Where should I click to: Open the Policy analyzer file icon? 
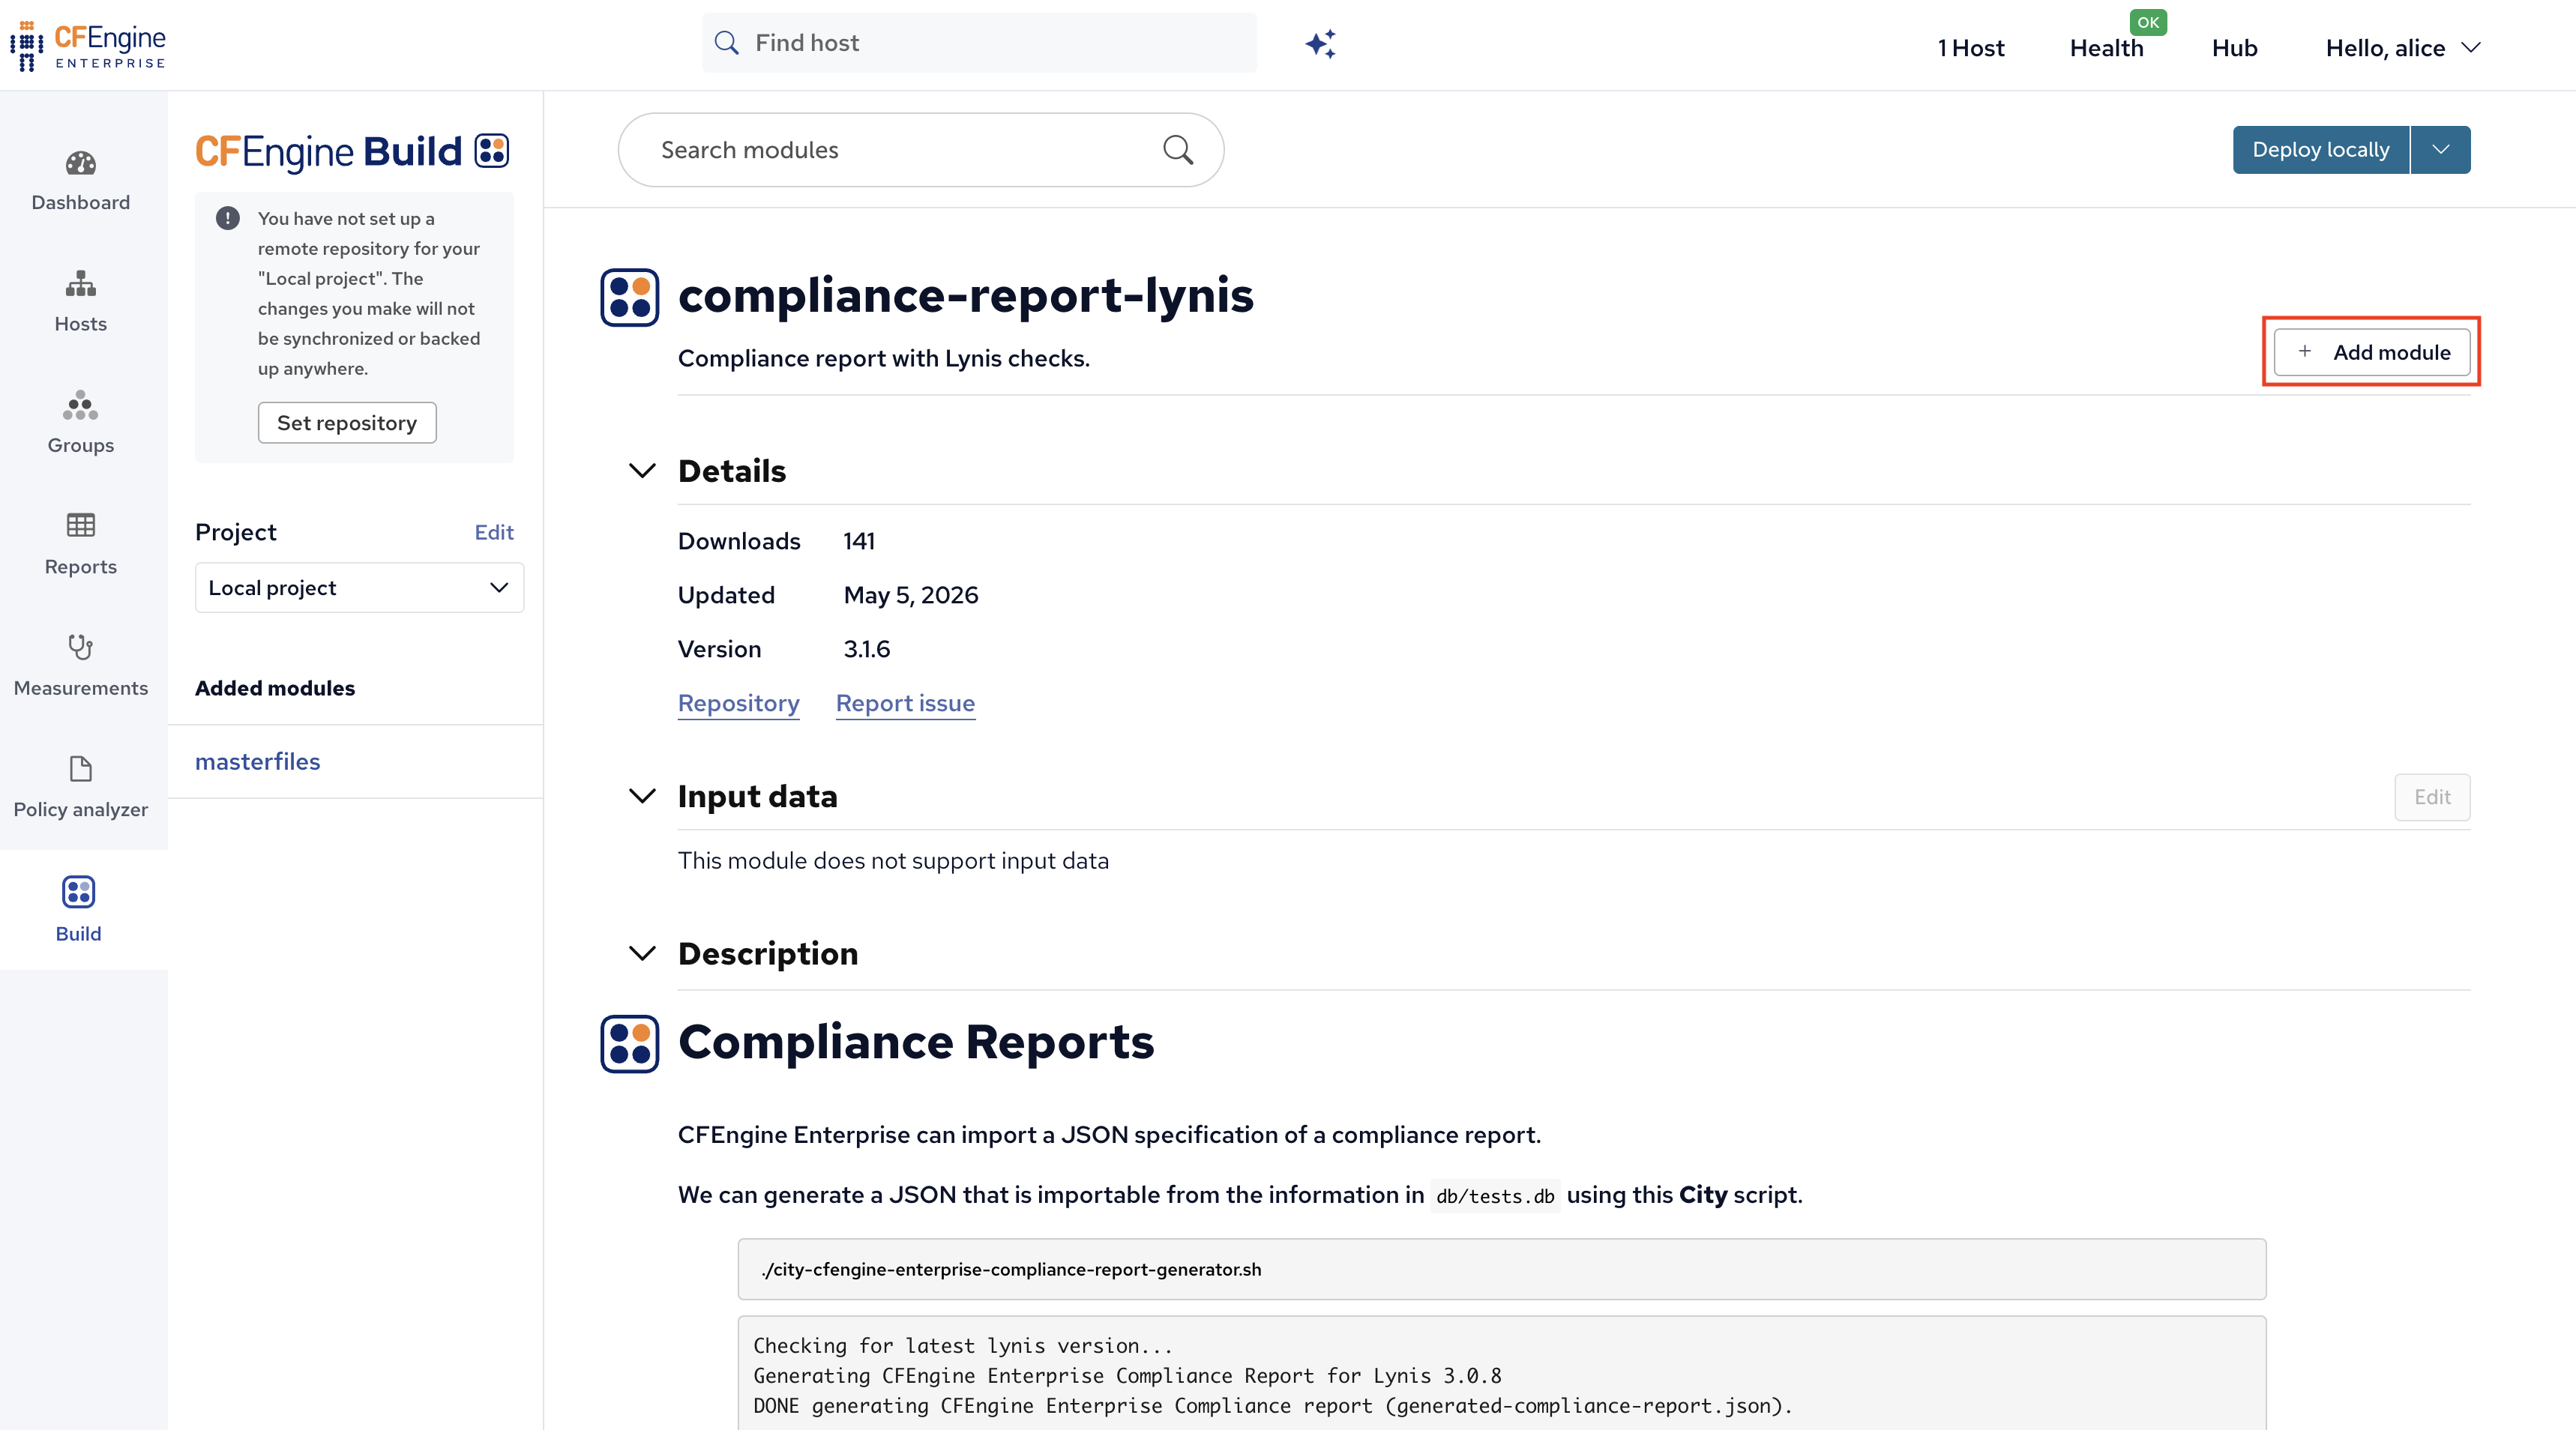81,768
